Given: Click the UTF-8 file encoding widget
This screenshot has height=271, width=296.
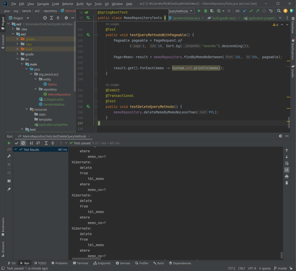Looking at the screenshot, I should coord(252,268).
